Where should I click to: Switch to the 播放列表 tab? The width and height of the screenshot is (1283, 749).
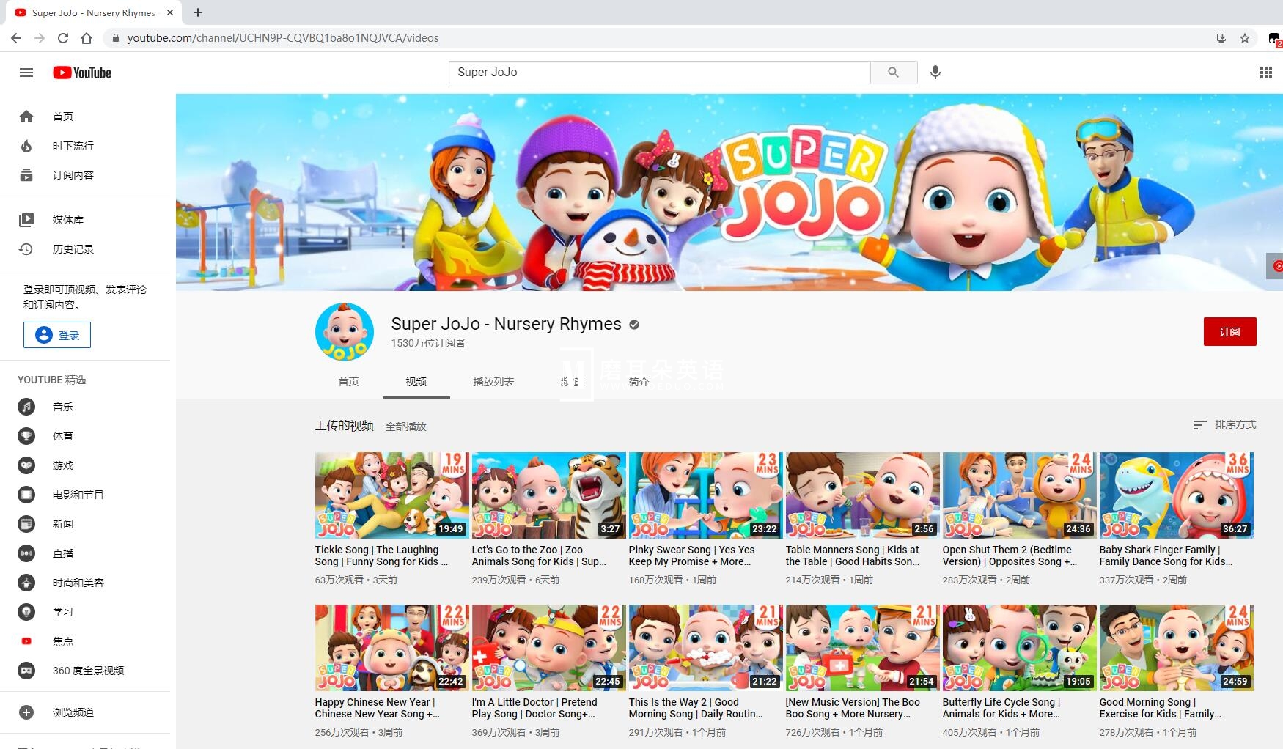click(x=493, y=382)
